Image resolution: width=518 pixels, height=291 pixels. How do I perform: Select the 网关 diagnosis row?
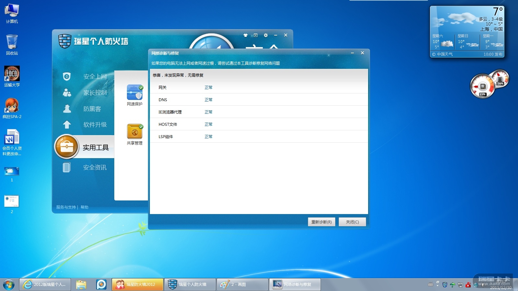click(259, 87)
